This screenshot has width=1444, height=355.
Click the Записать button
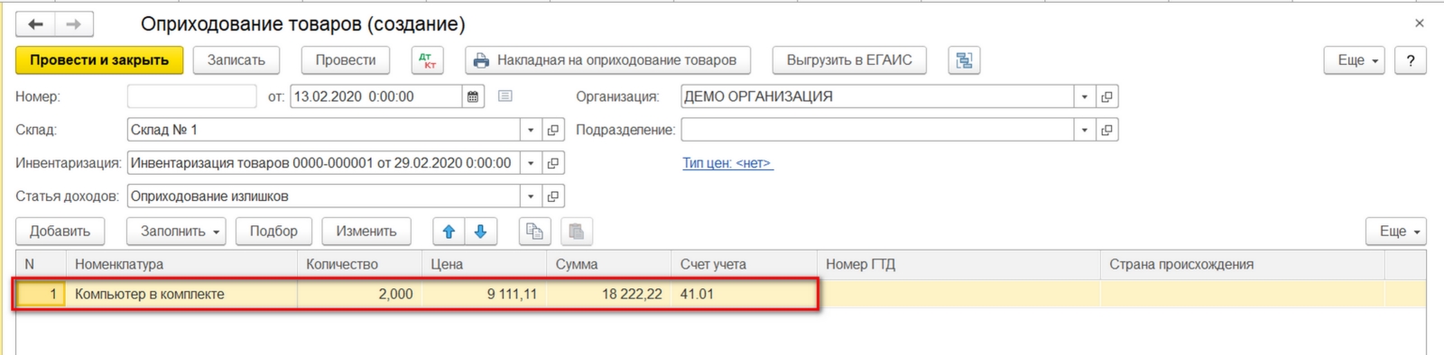pos(236,60)
